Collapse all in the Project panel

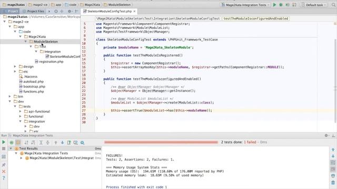pyautogui.click(x=62, y=11)
